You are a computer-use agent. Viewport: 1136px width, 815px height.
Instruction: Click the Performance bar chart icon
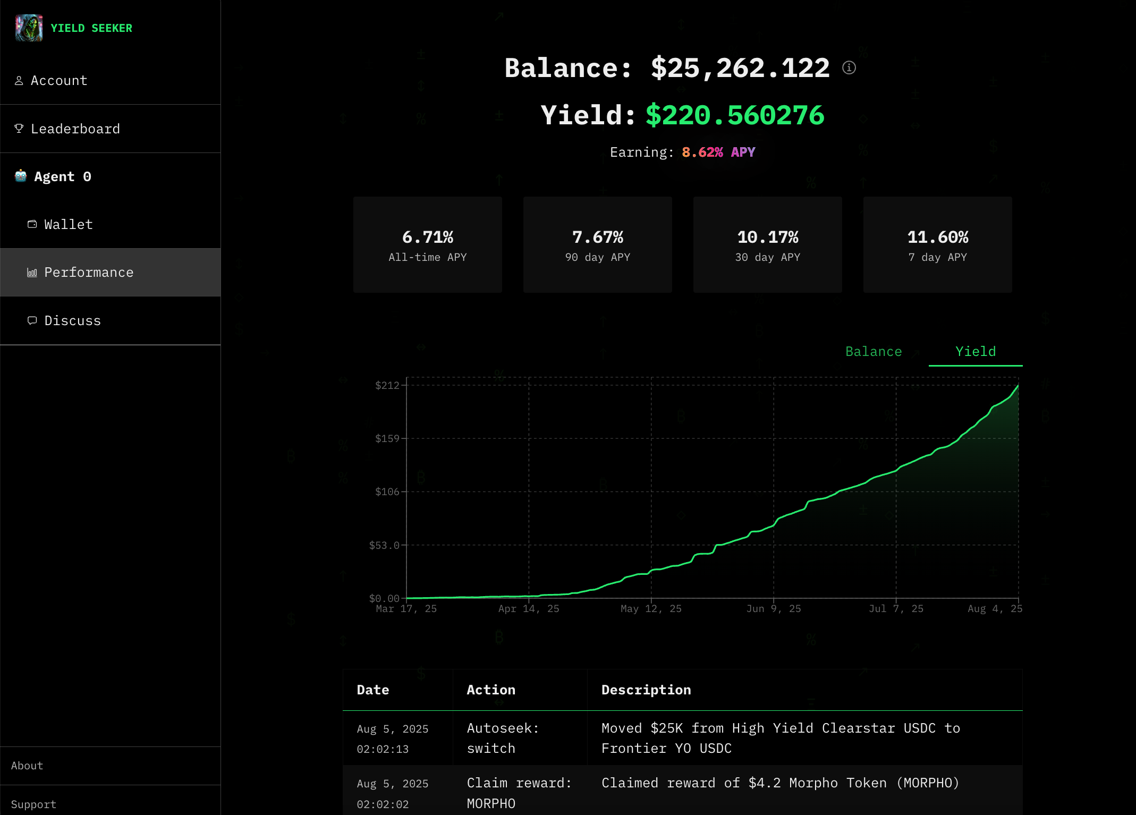coord(32,273)
